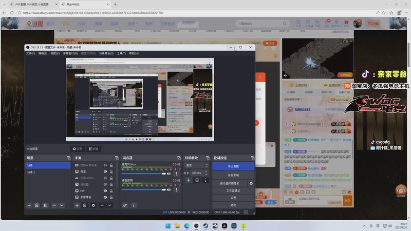Open advanced audio properties gear in mixer
Screen dimensions: 411x231
point(125,205)
